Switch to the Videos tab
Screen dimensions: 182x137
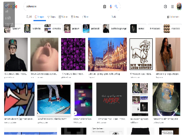[x=63, y=17]
